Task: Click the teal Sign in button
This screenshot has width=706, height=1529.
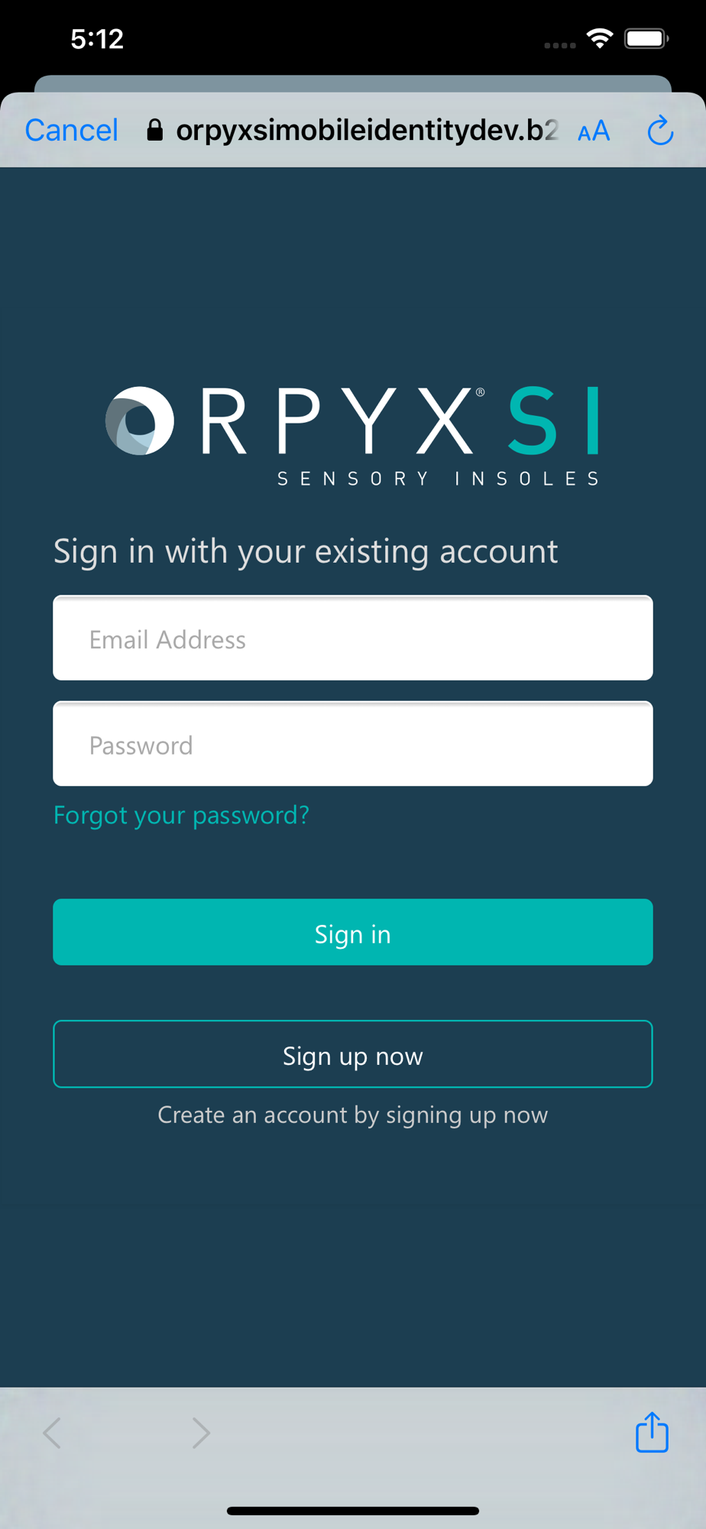Action: pos(353,932)
